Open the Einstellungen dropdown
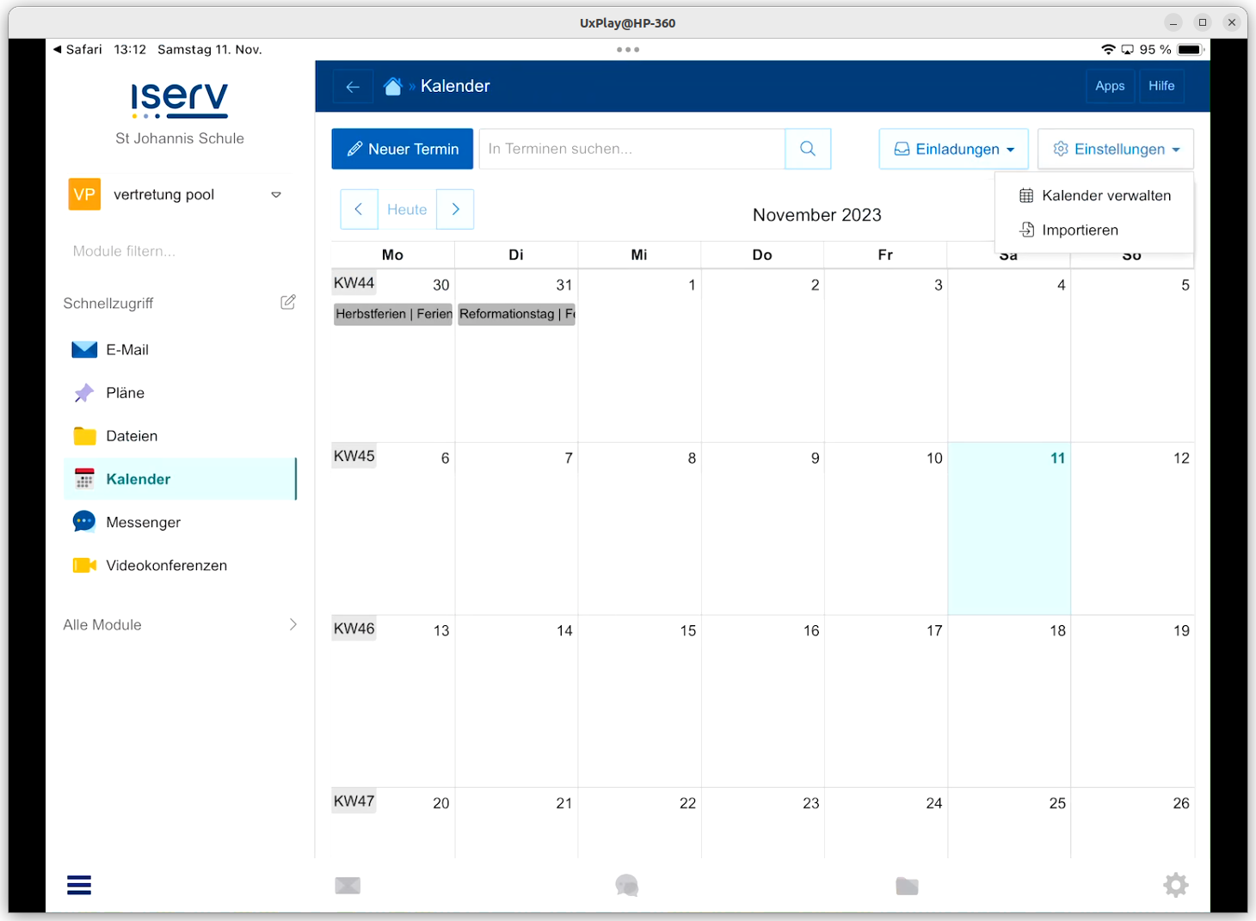This screenshot has height=921, width=1256. point(1115,148)
